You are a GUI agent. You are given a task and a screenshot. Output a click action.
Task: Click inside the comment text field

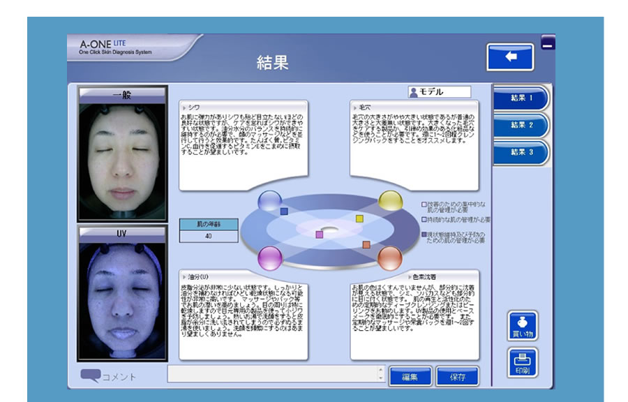tap(272, 375)
